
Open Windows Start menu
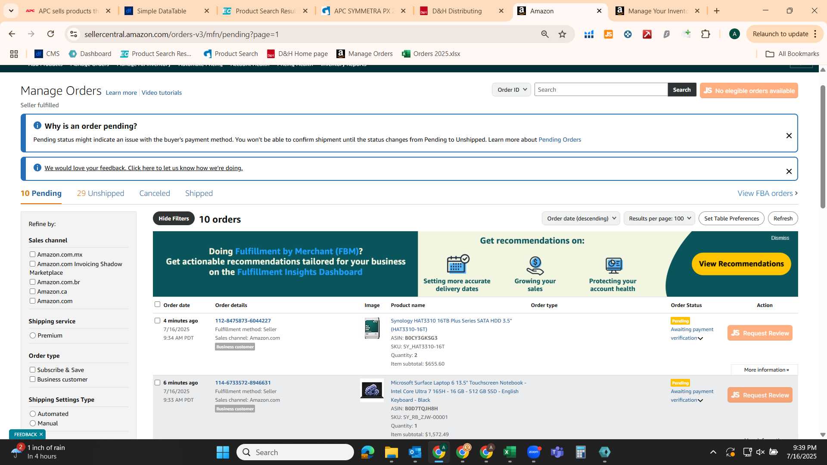tap(223, 452)
